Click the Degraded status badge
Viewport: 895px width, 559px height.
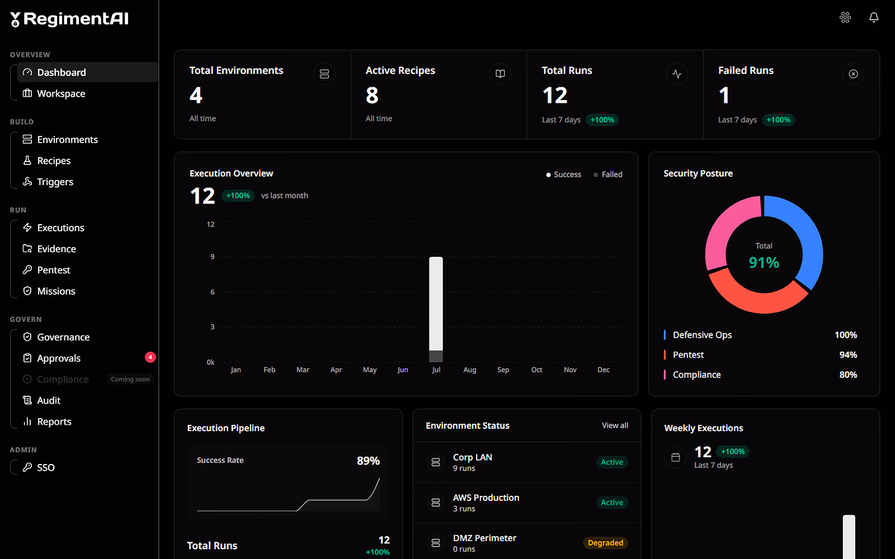point(605,543)
